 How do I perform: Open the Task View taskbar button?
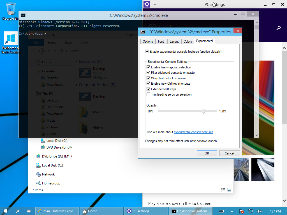(29, 211)
